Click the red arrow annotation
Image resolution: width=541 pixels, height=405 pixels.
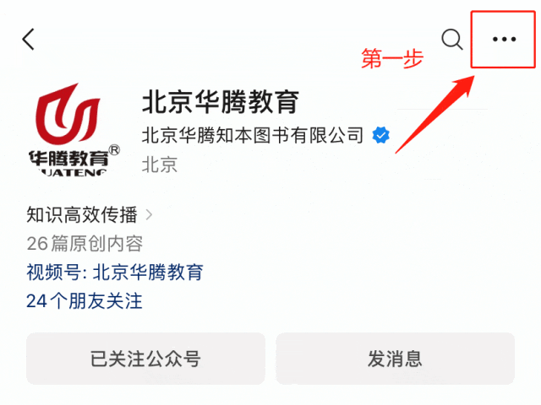pyautogui.click(x=435, y=115)
